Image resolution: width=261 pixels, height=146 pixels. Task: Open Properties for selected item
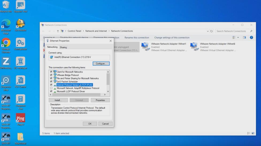point(100,100)
